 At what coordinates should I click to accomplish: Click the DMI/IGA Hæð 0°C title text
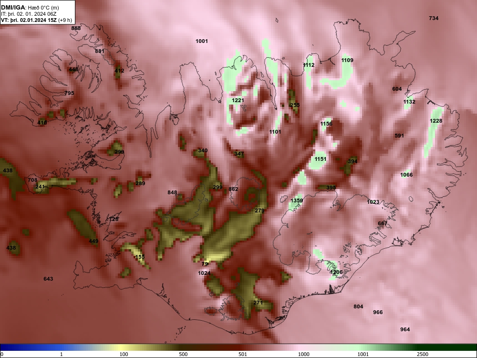30,8
